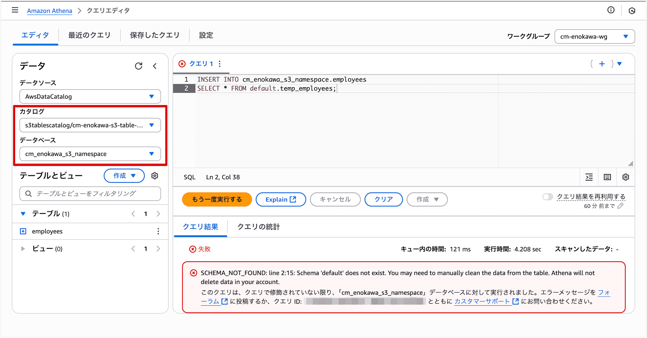Click the クリア button
The image size is (647, 338).
tap(384, 199)
